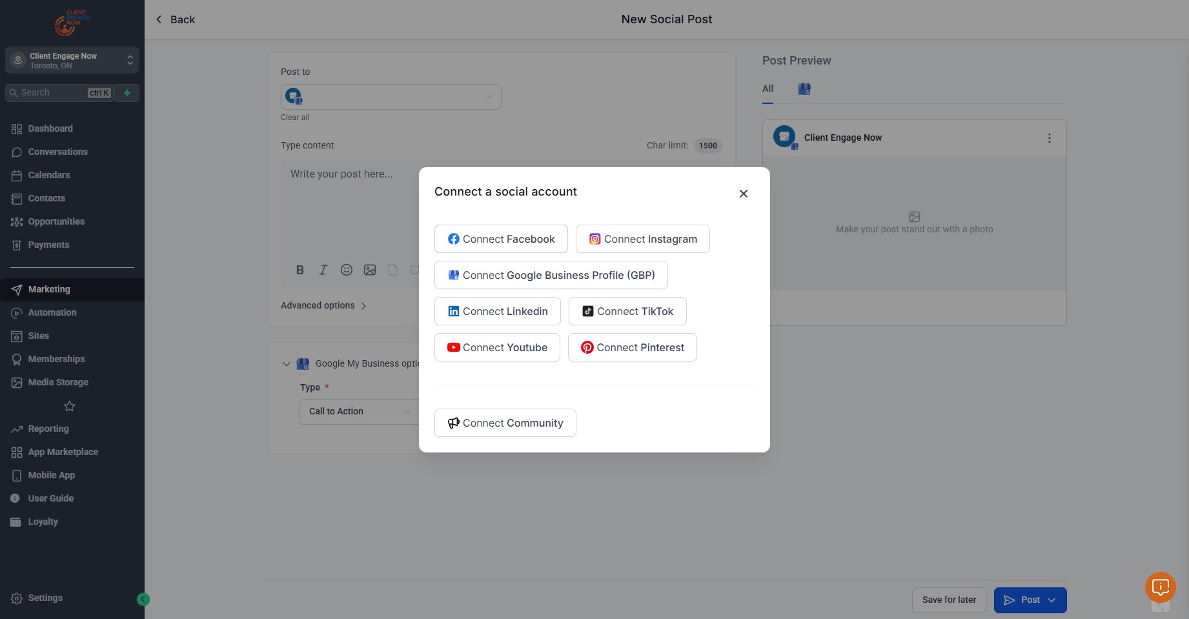Select the Google Business tab in Post Preview
Image resolution: width=1189 pixels, height=619 pixels.
[x=804, y=89]
